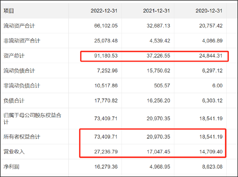Click 20,970.35 in the 所有者权益合计 row

(x=158, y=137)
